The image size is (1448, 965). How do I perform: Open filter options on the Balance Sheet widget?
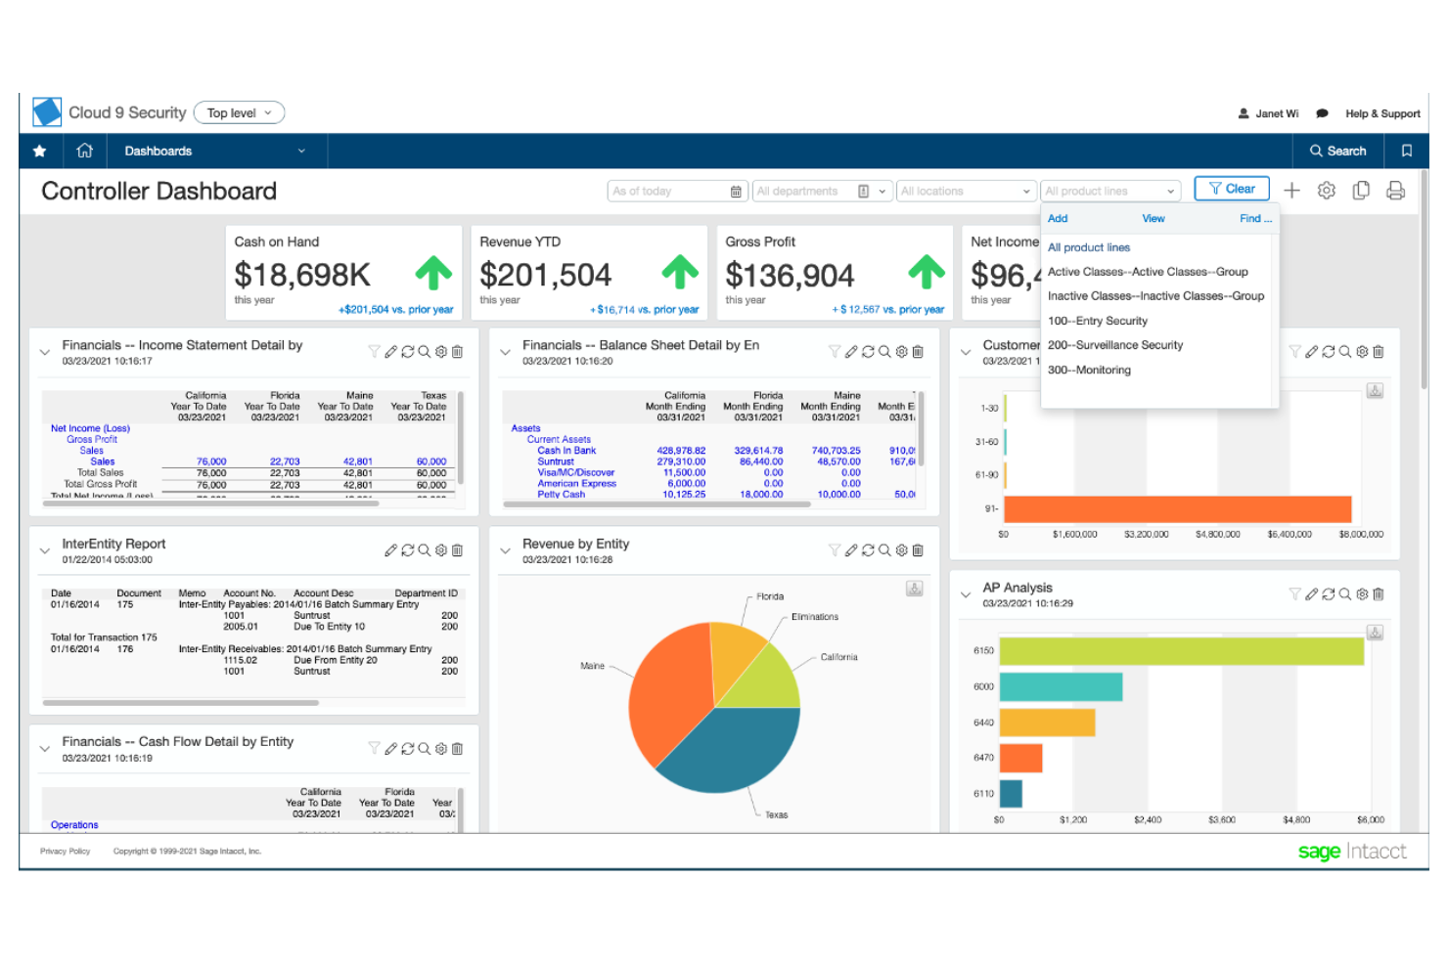[x=835, y=351]
